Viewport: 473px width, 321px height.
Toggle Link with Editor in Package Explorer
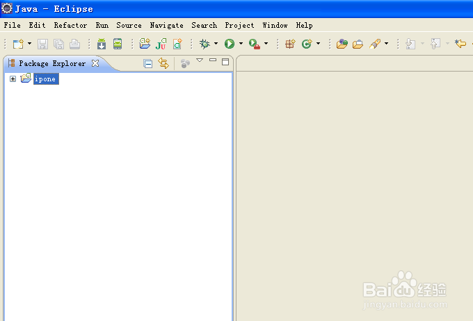163,63
